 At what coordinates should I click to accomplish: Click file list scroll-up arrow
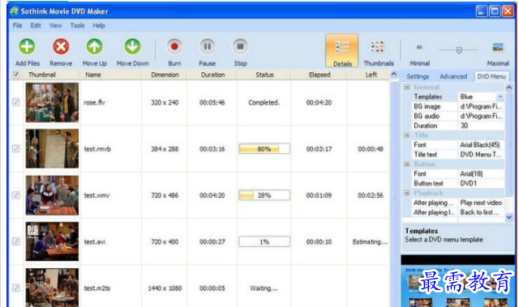pos(393,75)
